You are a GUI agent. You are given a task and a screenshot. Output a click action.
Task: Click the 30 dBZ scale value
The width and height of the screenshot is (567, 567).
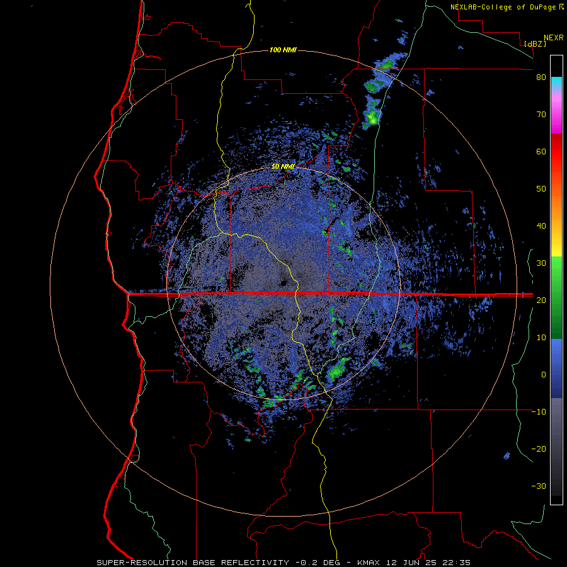point(541,263)
